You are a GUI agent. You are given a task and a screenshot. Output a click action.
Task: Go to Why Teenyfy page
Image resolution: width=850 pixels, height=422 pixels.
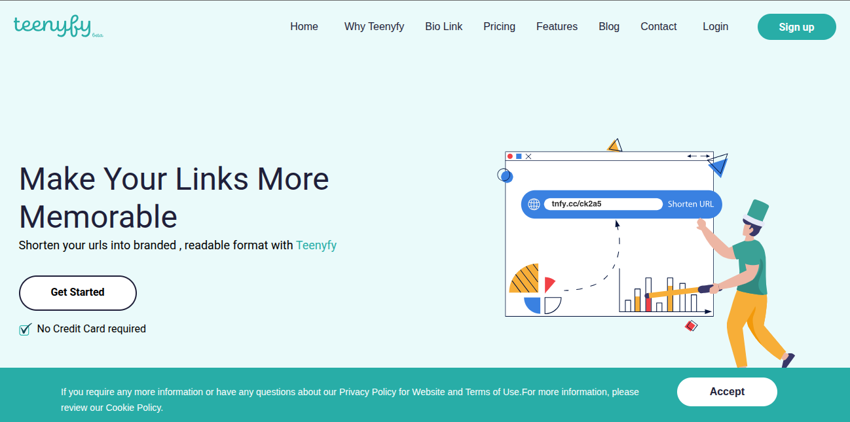(374, 27)
